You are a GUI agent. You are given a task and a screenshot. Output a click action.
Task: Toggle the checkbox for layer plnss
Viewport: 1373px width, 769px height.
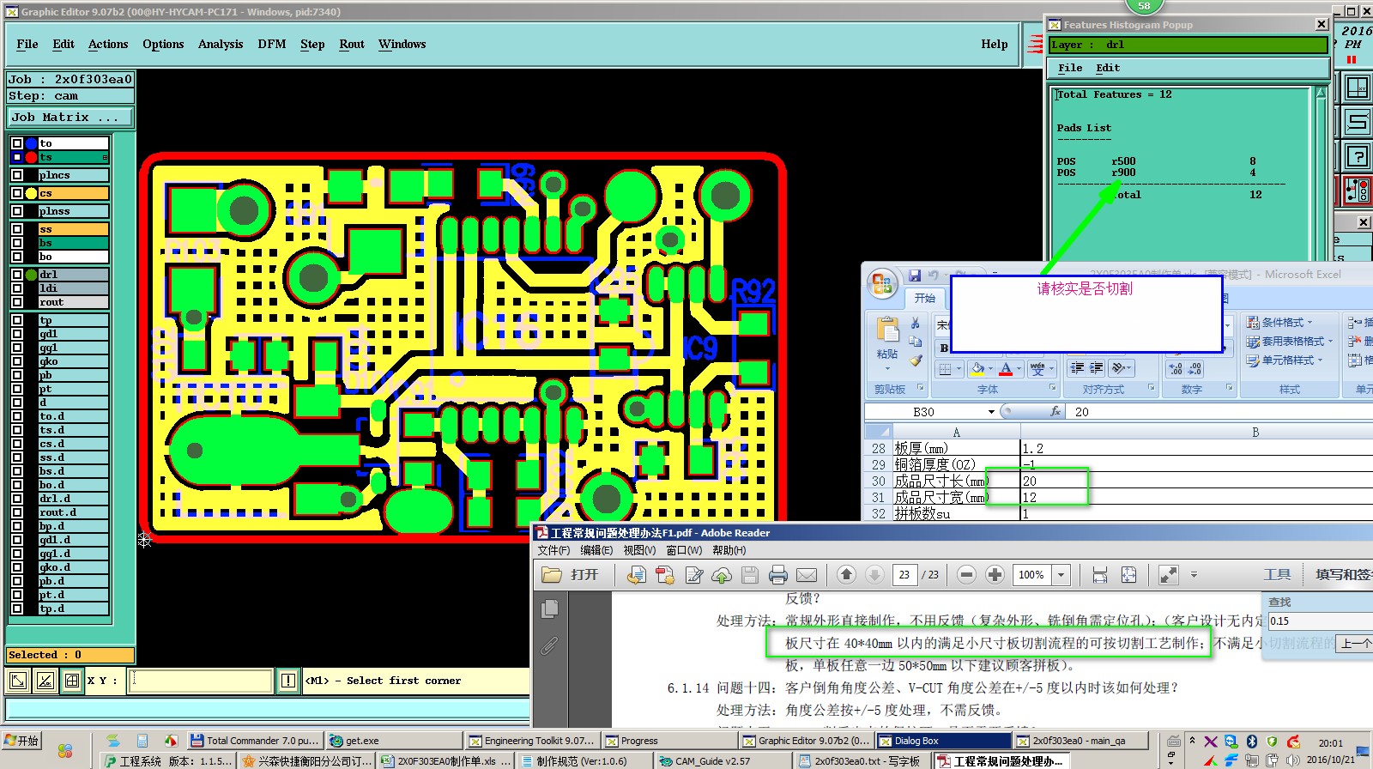pos(16,211)
